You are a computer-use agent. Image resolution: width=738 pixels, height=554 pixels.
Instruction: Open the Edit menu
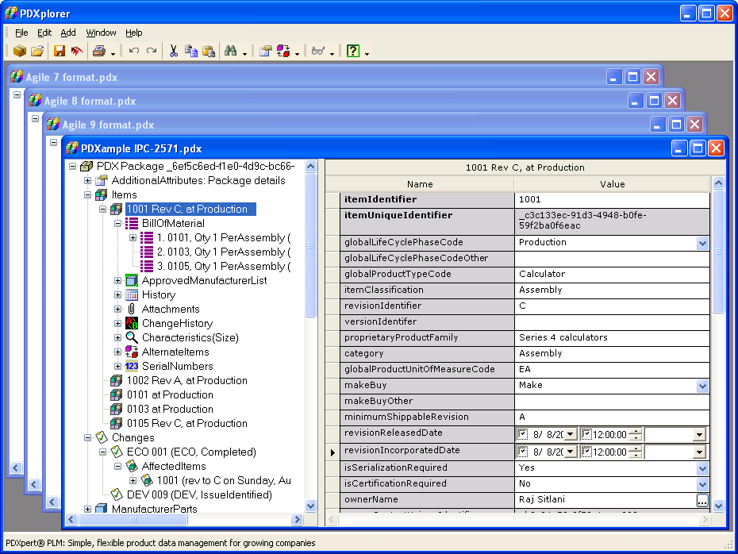click(44, 33)
